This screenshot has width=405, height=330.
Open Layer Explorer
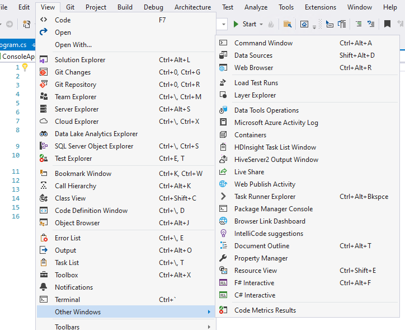307,95
